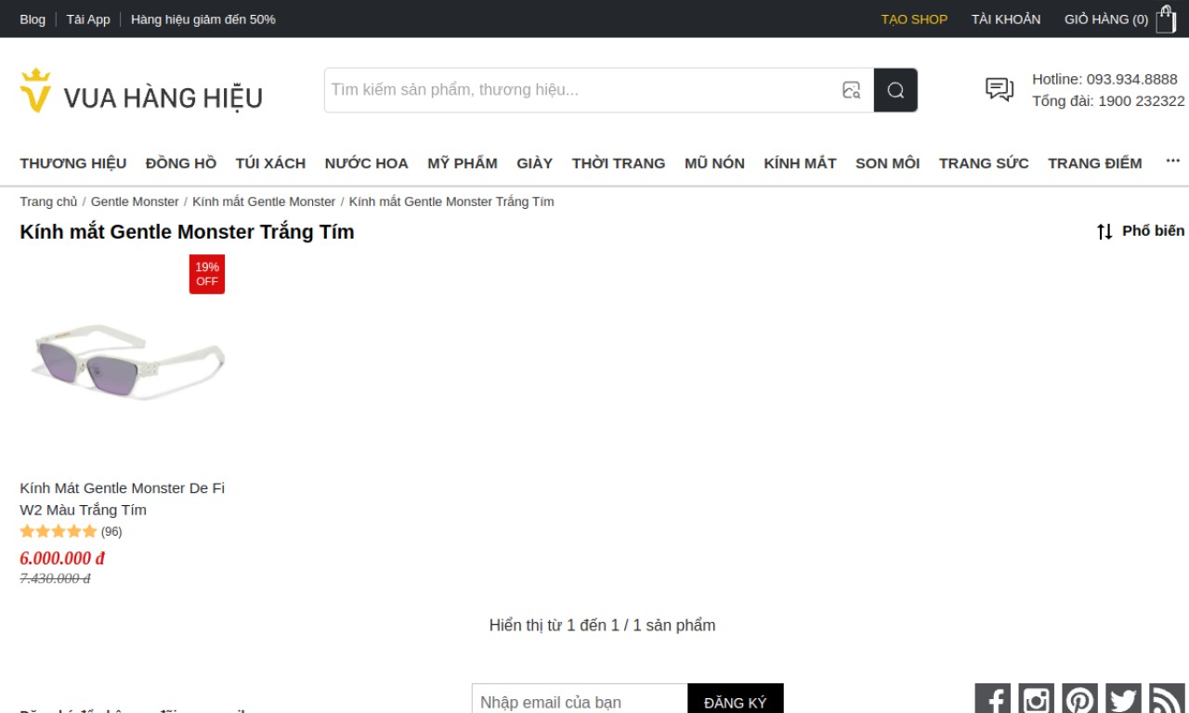This screenshot has height=713, width=1189.
Task: Open GIỎ HÀNG (0) link
Action: click(1106, 19)
